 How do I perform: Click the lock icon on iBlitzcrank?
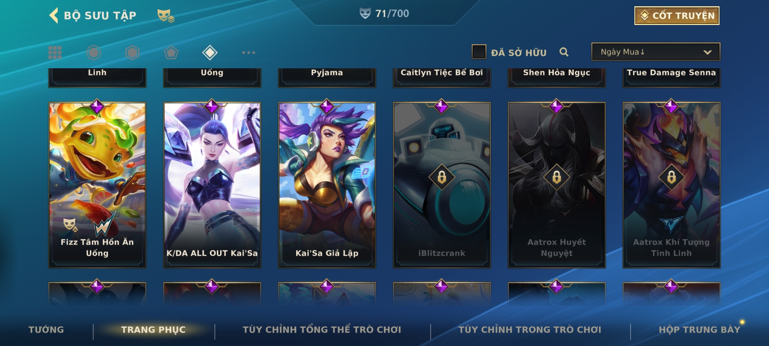point(442,177)
